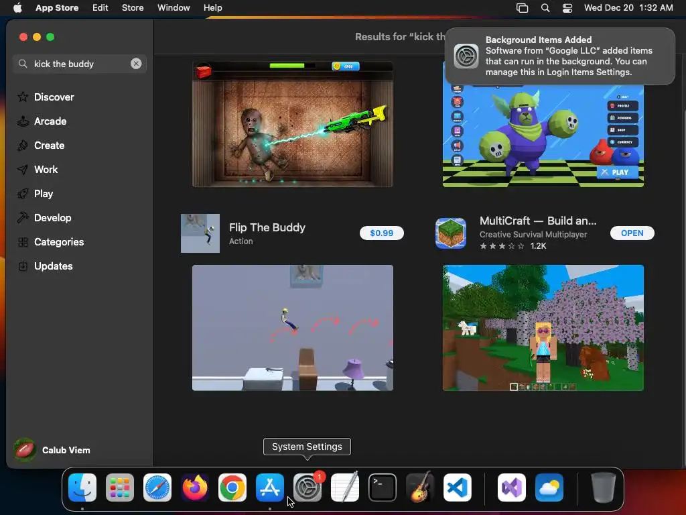Clear the search field text
Image resolution: width=686 pixels, height=515 pixels.
click(x=136, y=64)
